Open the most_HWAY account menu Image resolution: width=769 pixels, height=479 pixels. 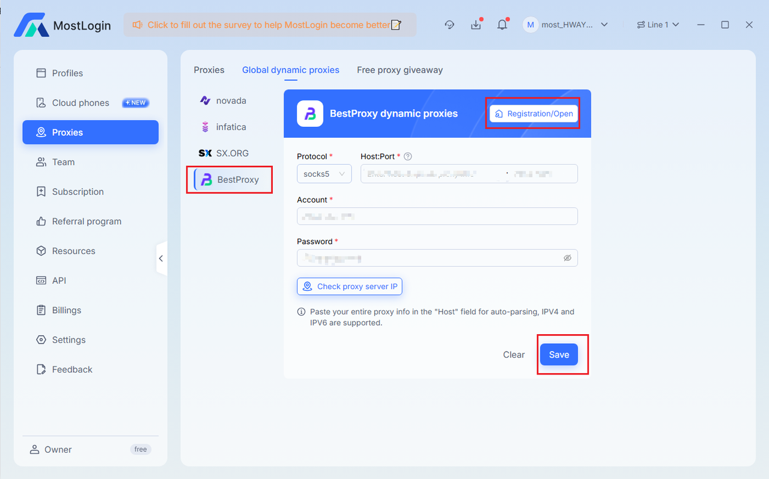pos(566,25)
